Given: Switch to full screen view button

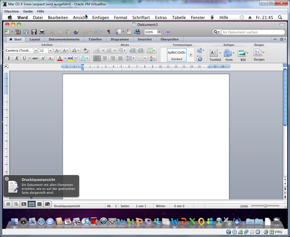Looking at the screenshot, I should [x=47, y=204].
